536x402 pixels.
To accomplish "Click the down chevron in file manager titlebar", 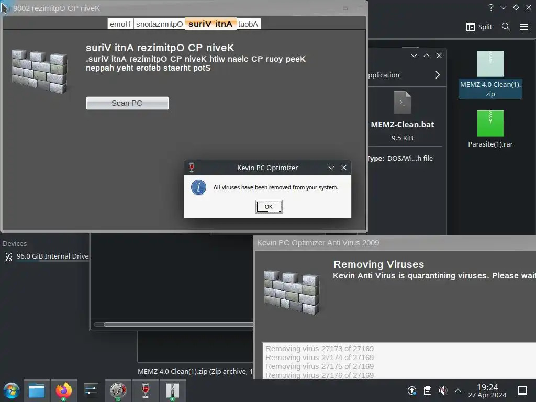I will [504, 7].
